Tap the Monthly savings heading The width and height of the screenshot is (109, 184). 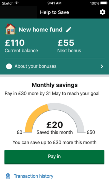click(x=54, y=85)
